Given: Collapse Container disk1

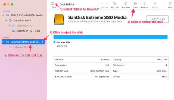Looking at the screenshot, I should [6, 21].
